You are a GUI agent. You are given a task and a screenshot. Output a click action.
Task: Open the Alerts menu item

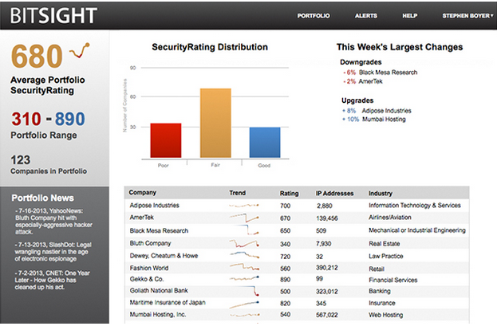pos(366,16)
